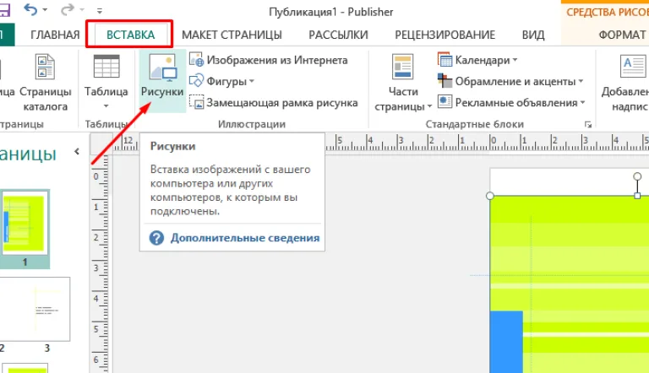Select page 1 thumbnail
Viewport: 649px width, 373px height.
click(x=24, y=223)
